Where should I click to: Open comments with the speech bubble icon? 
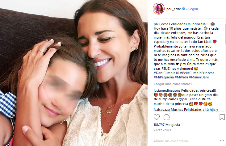[166, 117]
